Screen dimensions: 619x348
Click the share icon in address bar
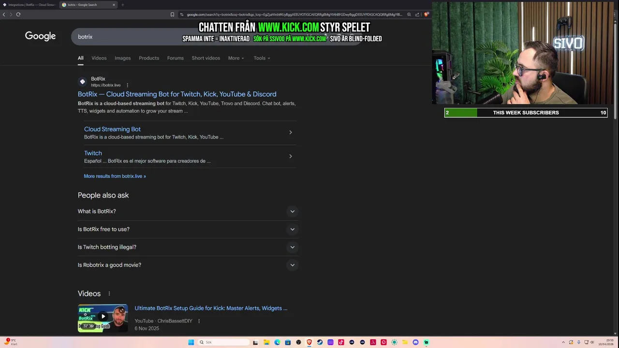[x=417, y=14]
